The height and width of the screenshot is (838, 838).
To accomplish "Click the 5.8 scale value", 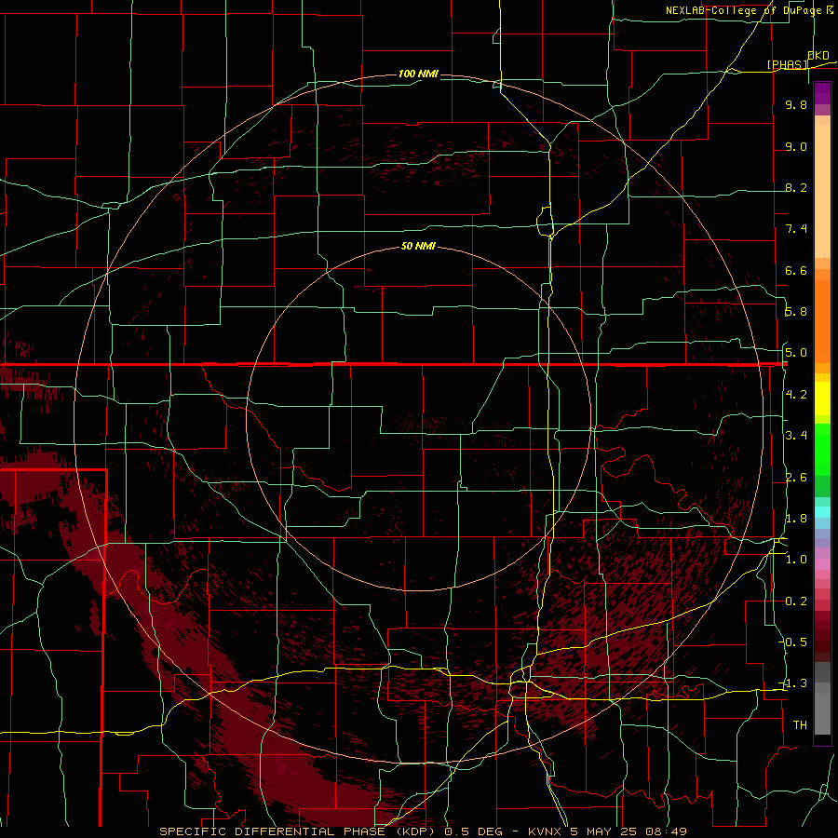I will click(x=796, y=312).
